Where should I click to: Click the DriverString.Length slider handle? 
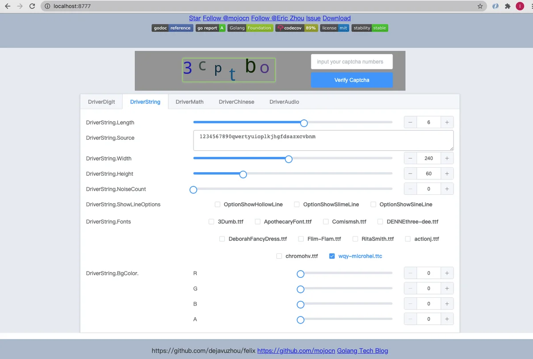[x=304, y=122]
